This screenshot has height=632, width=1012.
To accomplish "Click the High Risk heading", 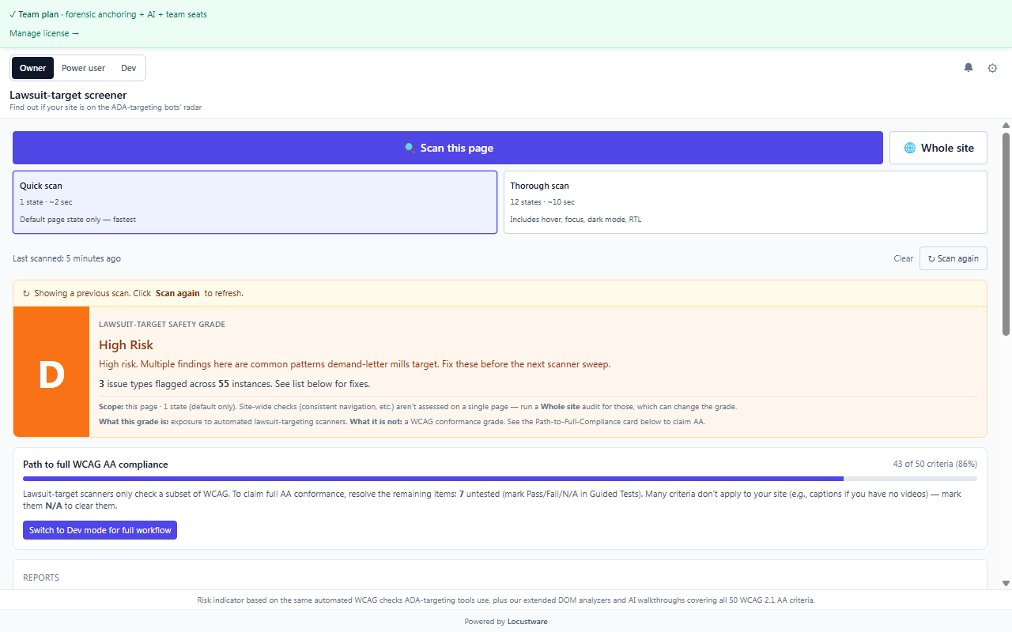I will coord(126,344).
